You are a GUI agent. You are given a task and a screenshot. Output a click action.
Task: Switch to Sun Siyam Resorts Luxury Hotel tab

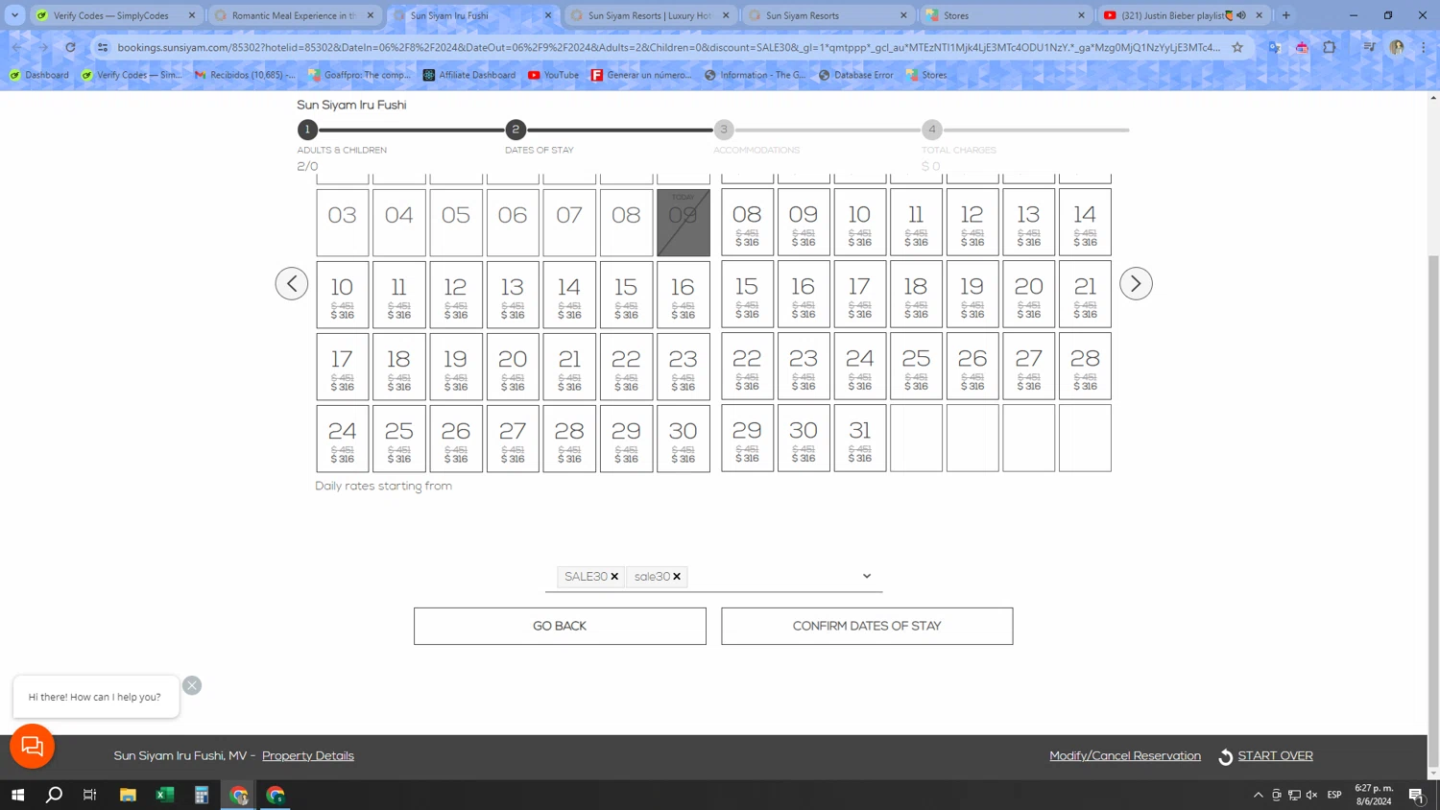coord(650,15)
